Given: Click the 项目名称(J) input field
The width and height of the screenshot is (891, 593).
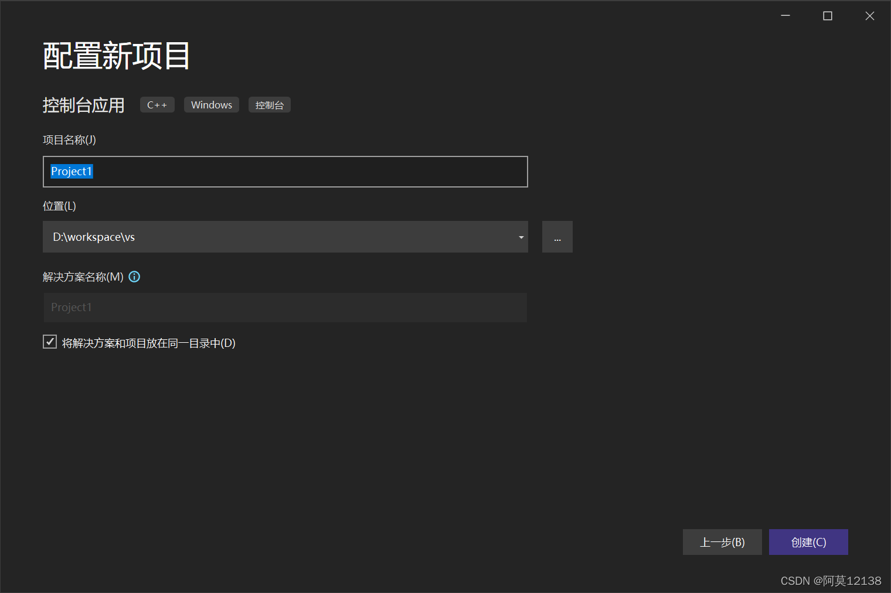Looking at the screenshot, I should coord(285,171).
